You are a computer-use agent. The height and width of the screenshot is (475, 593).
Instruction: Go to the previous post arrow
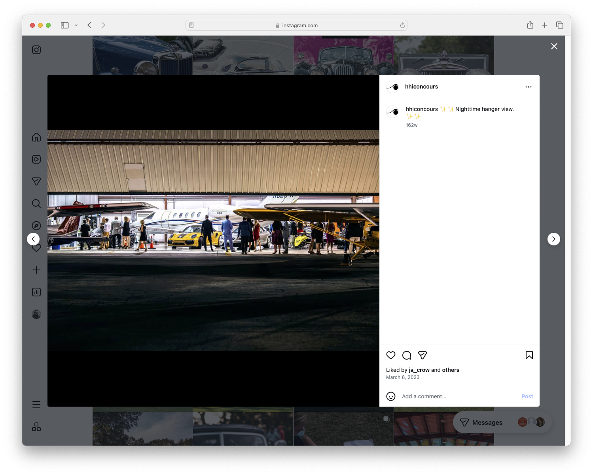coord(34,239)
